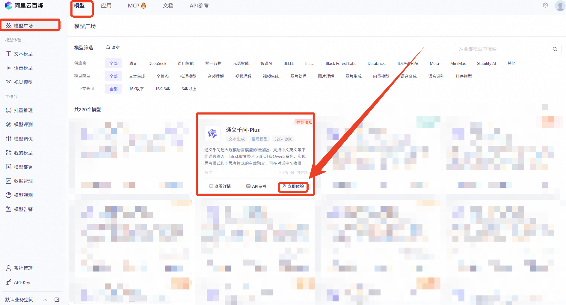This screenshot has width=566, height=305.
Task: Filter provider by Black Forest Labs
Action: 341,63
